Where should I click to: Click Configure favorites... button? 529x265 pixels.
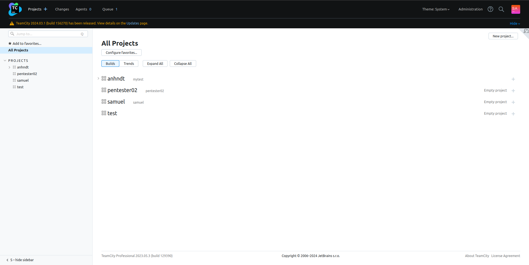[121, 53]
